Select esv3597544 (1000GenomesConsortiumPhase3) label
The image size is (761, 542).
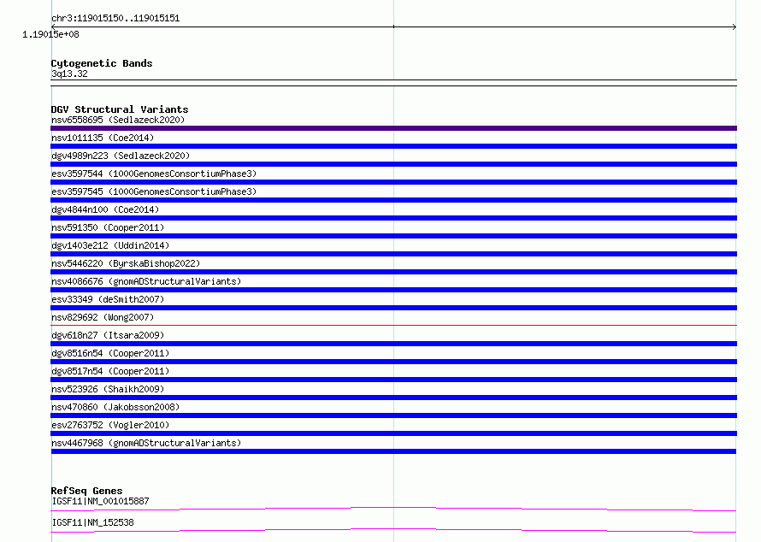pyautogui.click(x=154, y=174)
